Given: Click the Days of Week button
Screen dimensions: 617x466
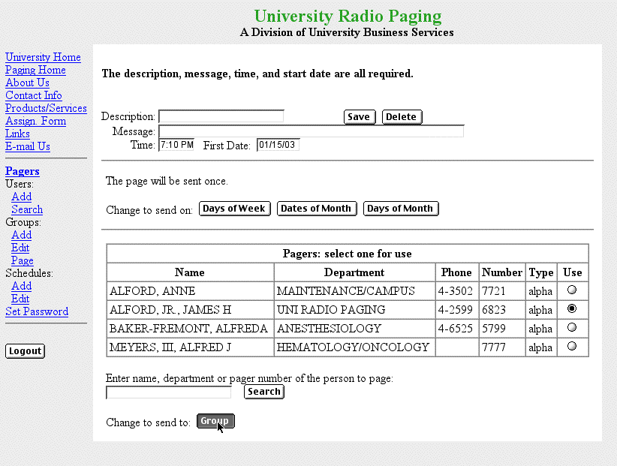Looking at the screenshot, I should [x=234, y=209].
